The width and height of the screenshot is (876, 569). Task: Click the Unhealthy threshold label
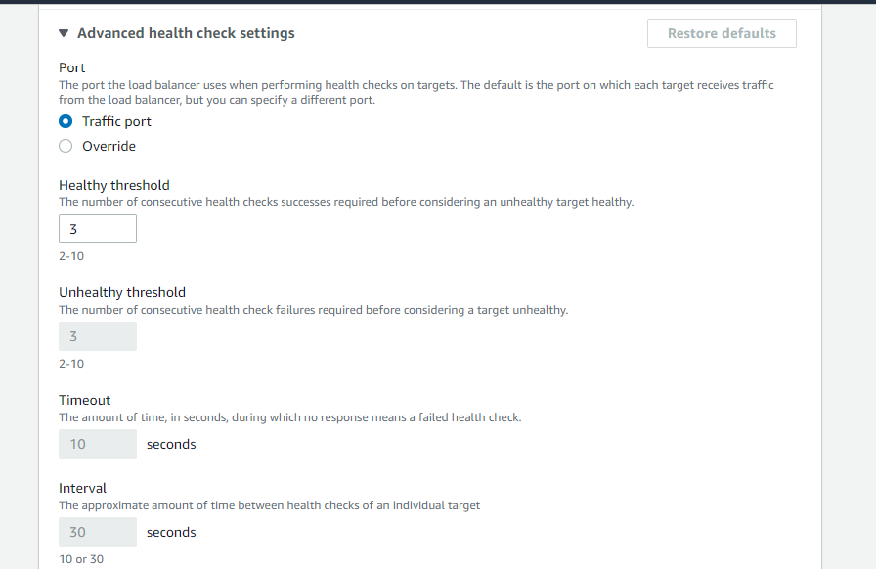tap(122, 292)
